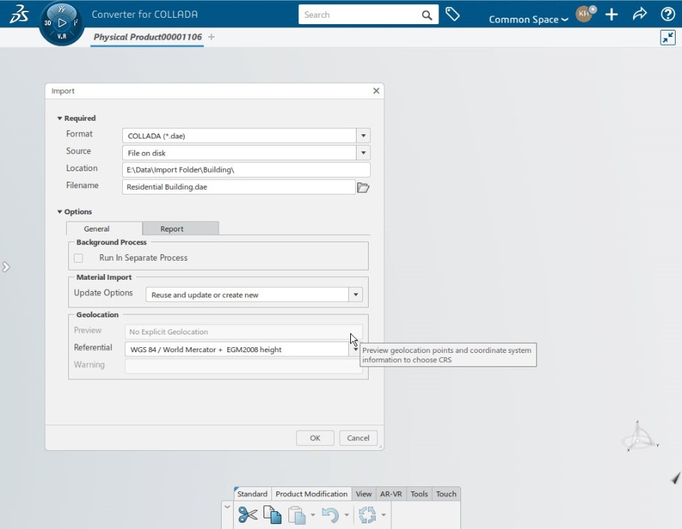
Task: Close the Import dialog
Action: pyautogui.click(x=377, y=91)
